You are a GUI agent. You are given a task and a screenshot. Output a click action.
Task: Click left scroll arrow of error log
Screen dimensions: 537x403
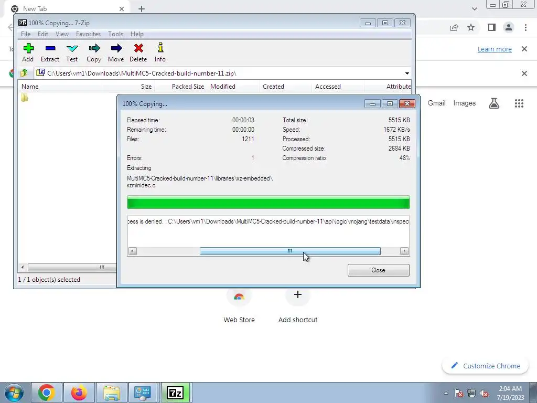click(x=133, y=251)
